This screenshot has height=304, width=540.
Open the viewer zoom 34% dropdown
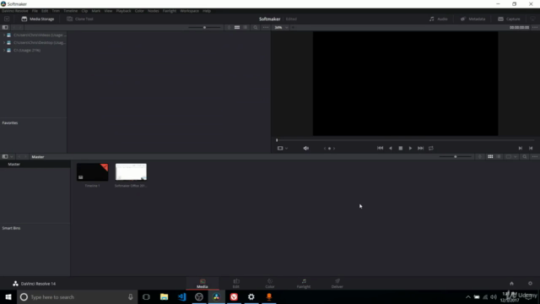281,27
